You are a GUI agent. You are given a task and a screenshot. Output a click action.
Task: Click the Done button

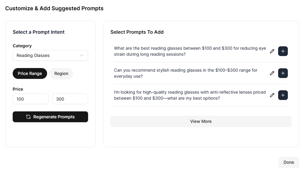tap(288, 162)
